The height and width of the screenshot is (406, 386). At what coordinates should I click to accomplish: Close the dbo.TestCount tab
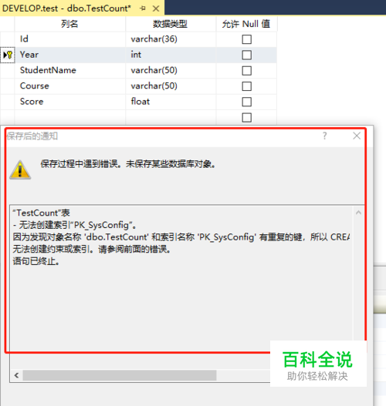[156, 8]
